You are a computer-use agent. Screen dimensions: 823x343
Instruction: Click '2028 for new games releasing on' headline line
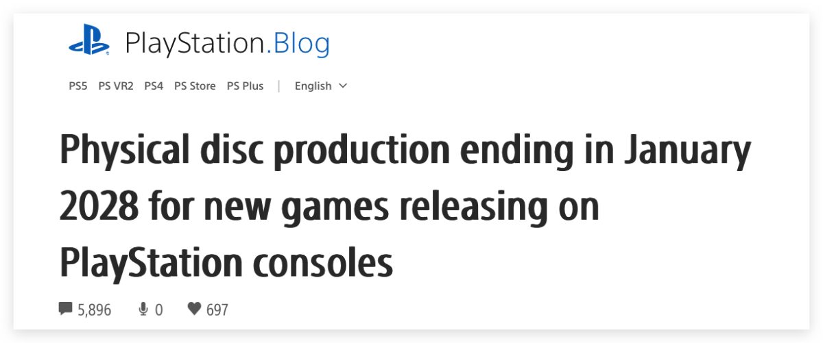[x=329, y=207]
